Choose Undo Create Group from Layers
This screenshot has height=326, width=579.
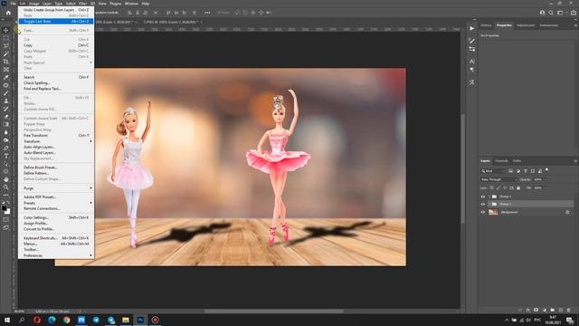[56, 10]
